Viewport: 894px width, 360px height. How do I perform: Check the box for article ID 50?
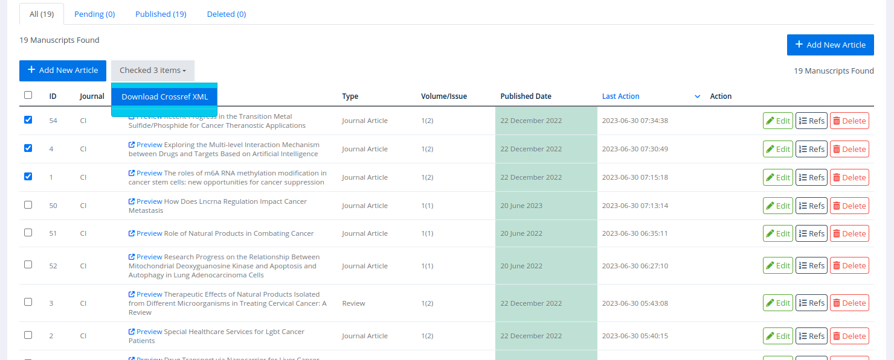point(28,205)
